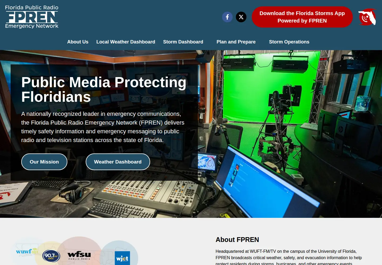
Task: Click the 'About FPREN' heading
Action: point(237,240)
